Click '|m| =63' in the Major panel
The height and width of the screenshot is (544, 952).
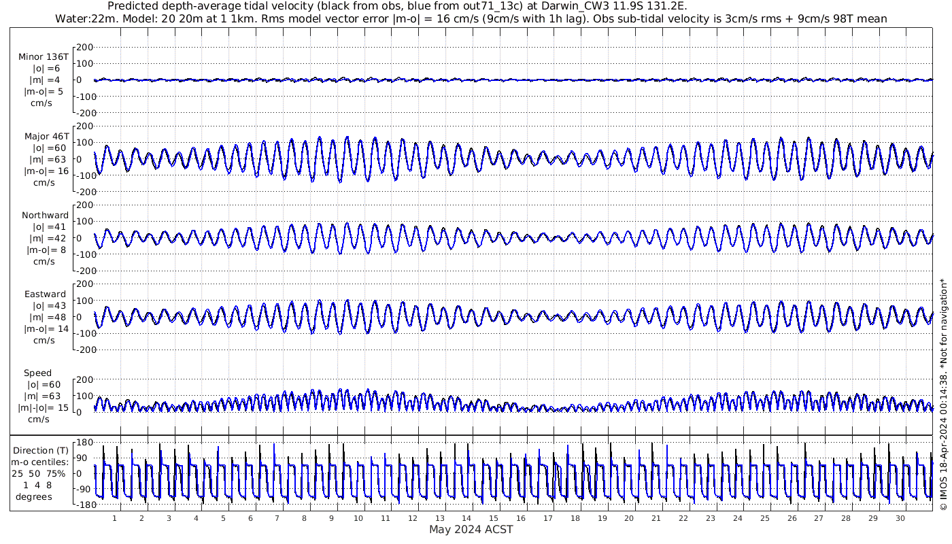pyautogui.click(x=46, y=160)
